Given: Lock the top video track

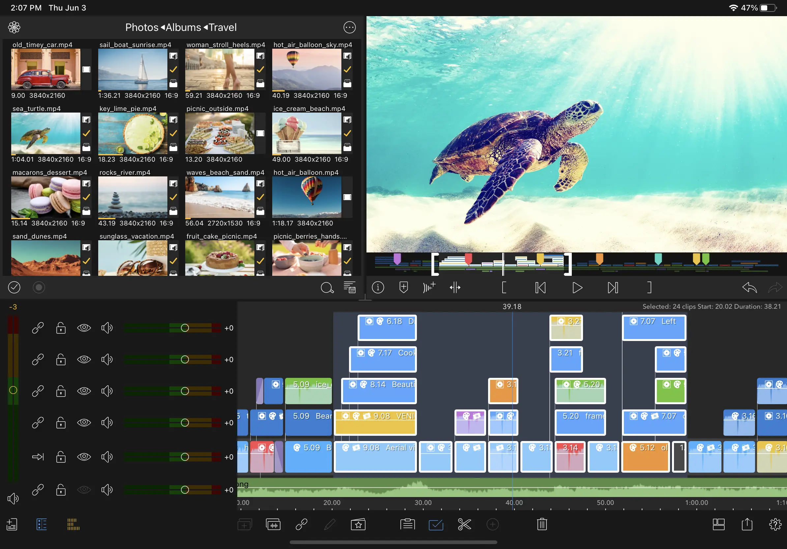Looking at the screenshot, I should tap(61, 328).
